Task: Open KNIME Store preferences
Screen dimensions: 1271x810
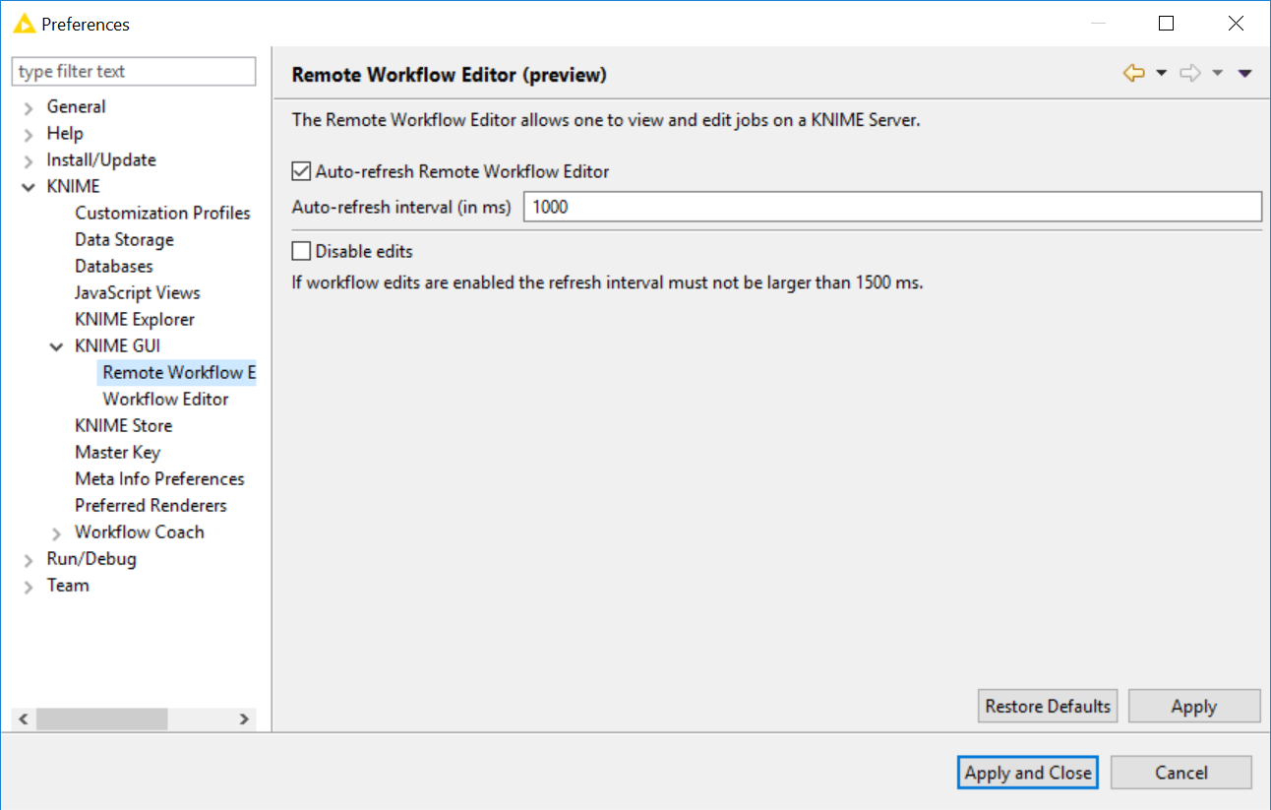Action: 123,425
